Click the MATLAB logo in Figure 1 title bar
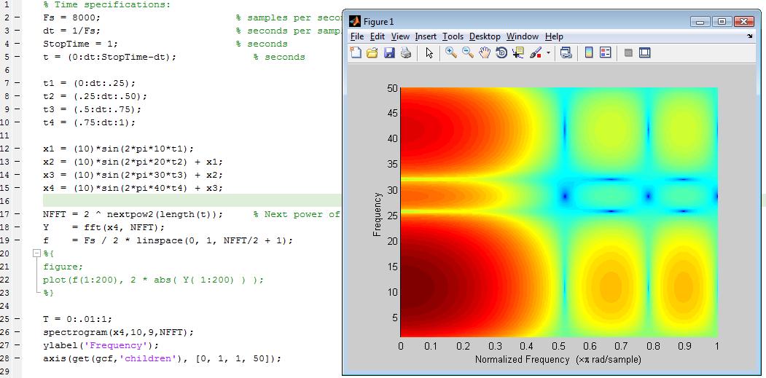Image resolution: width=766 pixels, height=378 pixels. [355, 22]
